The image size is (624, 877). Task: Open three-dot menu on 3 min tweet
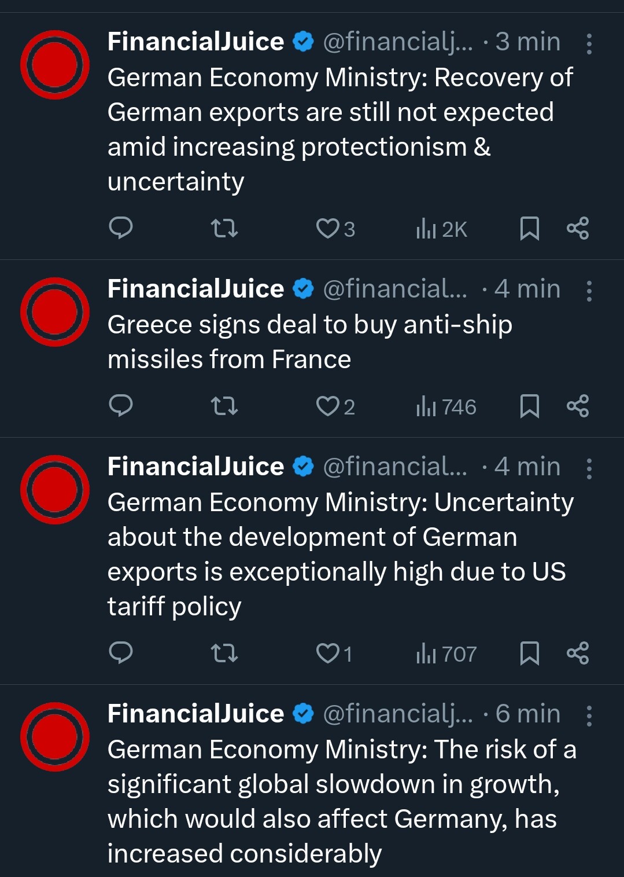[589, 43]
